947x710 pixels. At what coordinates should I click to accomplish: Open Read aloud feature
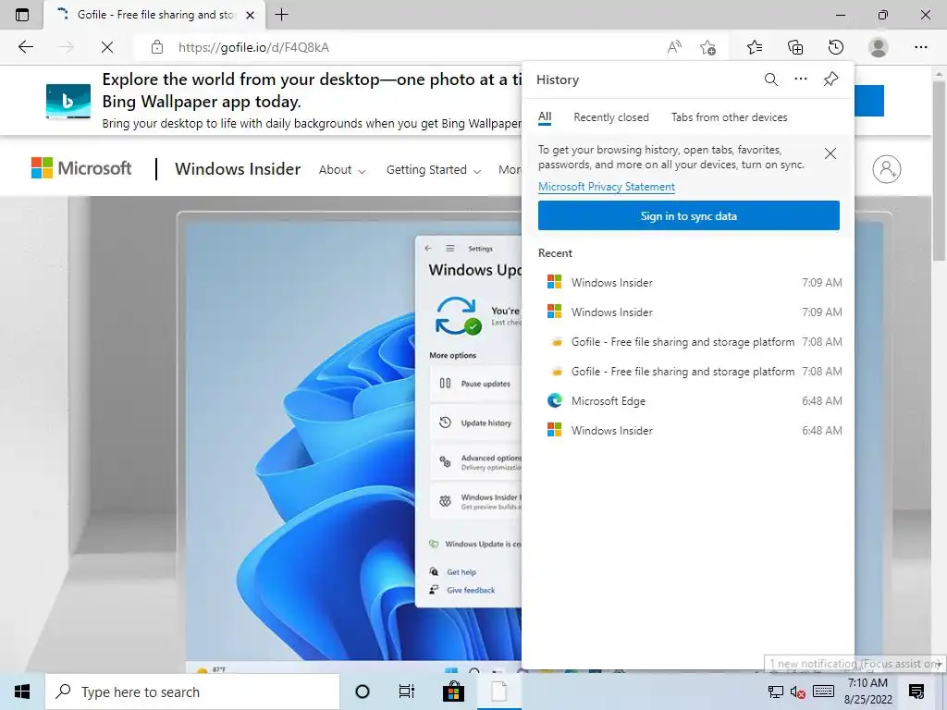674,47
